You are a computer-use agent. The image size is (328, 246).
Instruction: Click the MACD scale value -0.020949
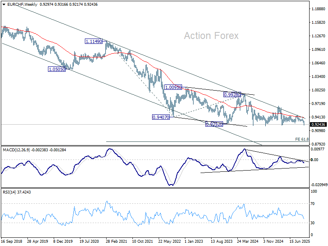point(319,185)
